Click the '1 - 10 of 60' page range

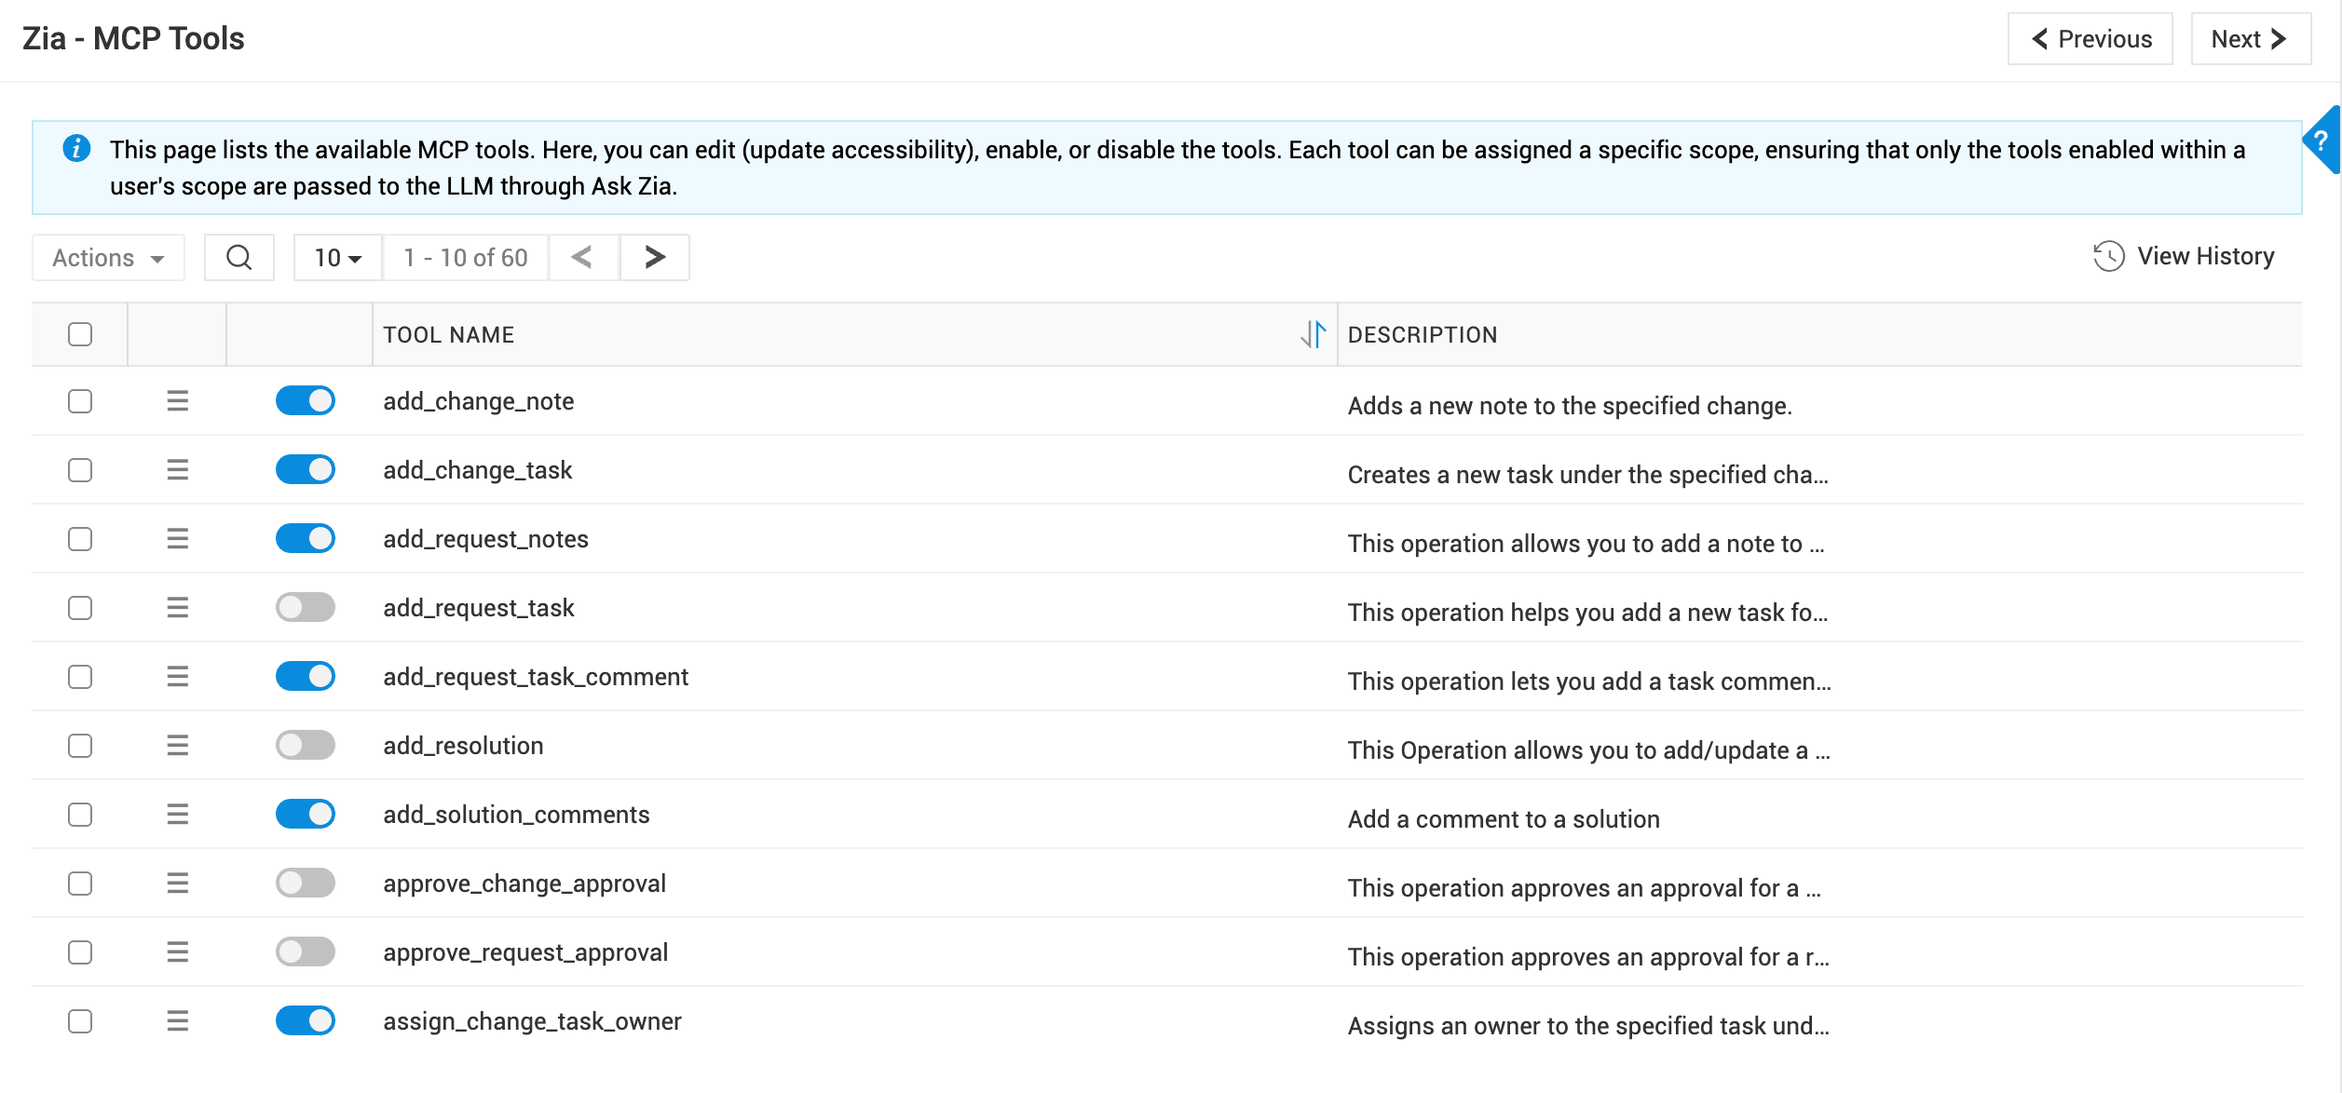(x=465, y=257)
